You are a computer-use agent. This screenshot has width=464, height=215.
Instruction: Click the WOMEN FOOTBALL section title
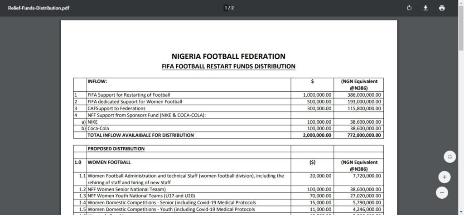109,162
